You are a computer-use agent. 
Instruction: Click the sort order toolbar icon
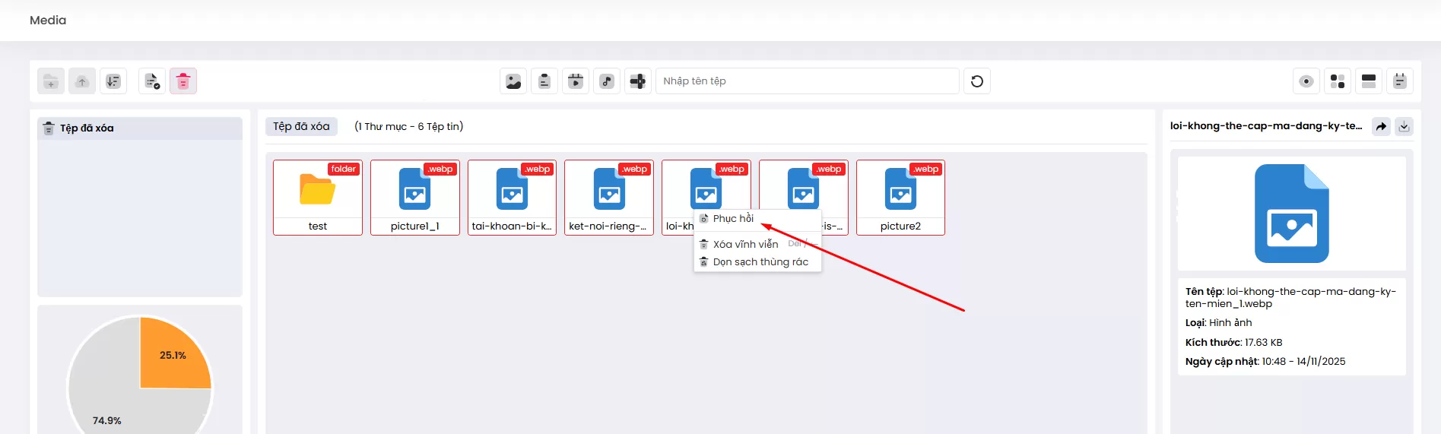coord(113,81)
